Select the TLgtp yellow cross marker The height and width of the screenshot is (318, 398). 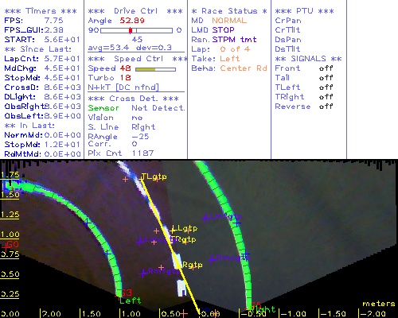(x=141, y=180)
